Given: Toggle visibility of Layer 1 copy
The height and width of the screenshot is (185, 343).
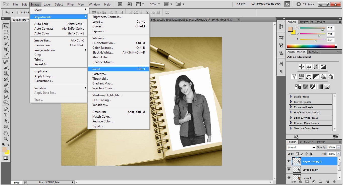Looking at the screenshot, I should [289, 170].
